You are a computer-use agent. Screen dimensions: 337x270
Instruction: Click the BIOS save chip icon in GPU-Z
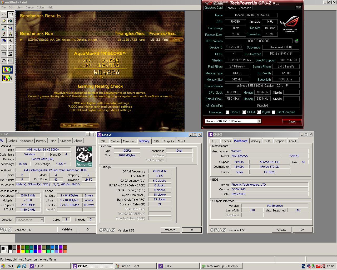coord(296,41)
